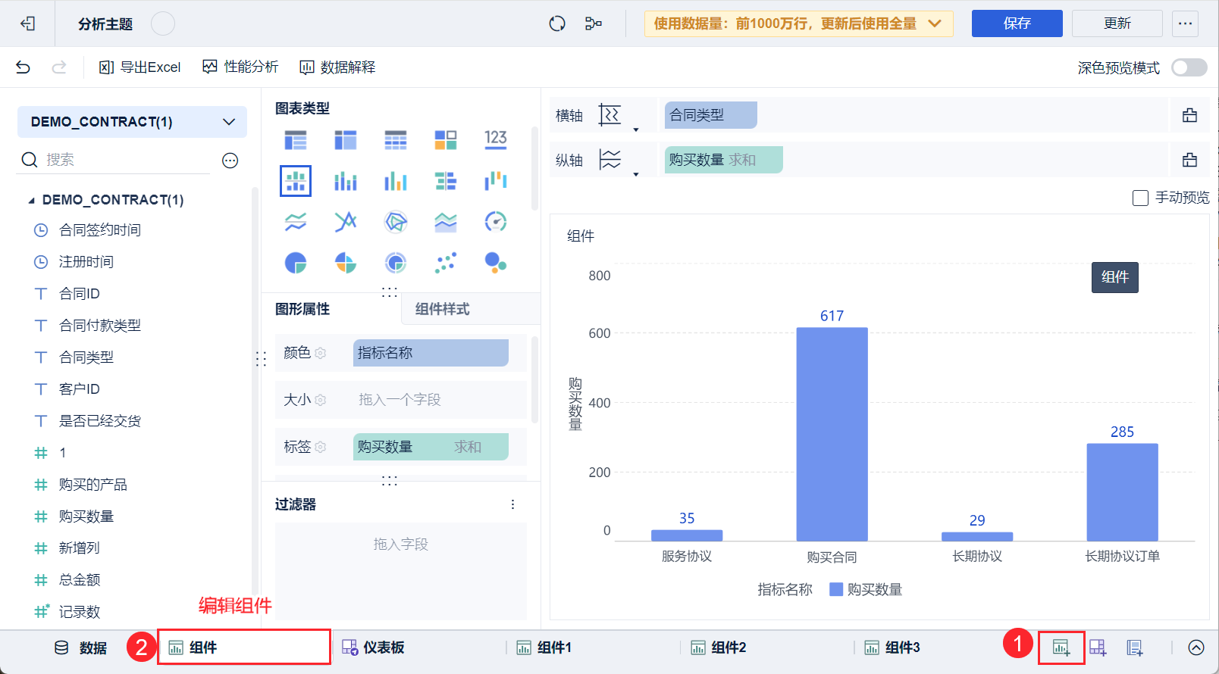The height and width of the screenshot is (674, 1219).
Task: Click the 保存 save button
Action: click(x=1017, y=23)
